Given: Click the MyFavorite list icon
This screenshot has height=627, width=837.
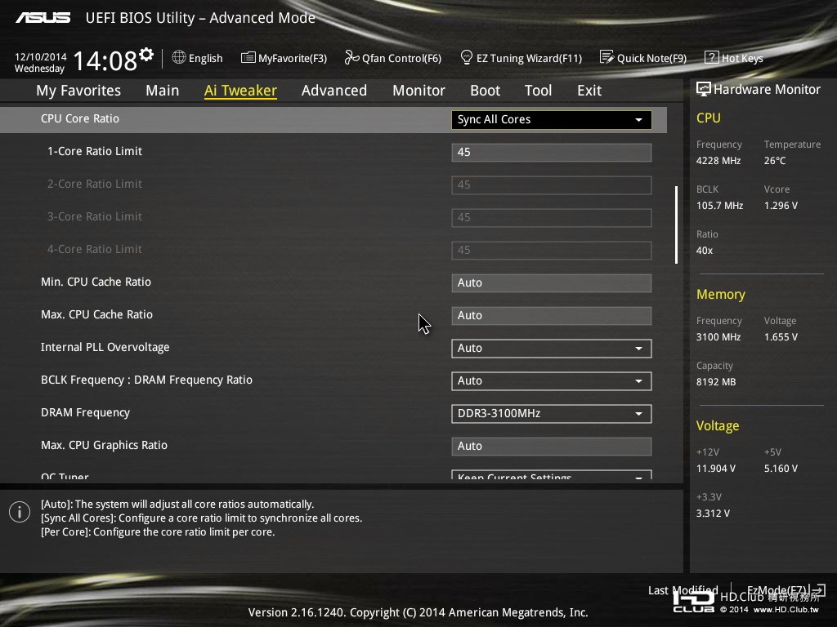Looking at the screenshot, I should point(248,58).
